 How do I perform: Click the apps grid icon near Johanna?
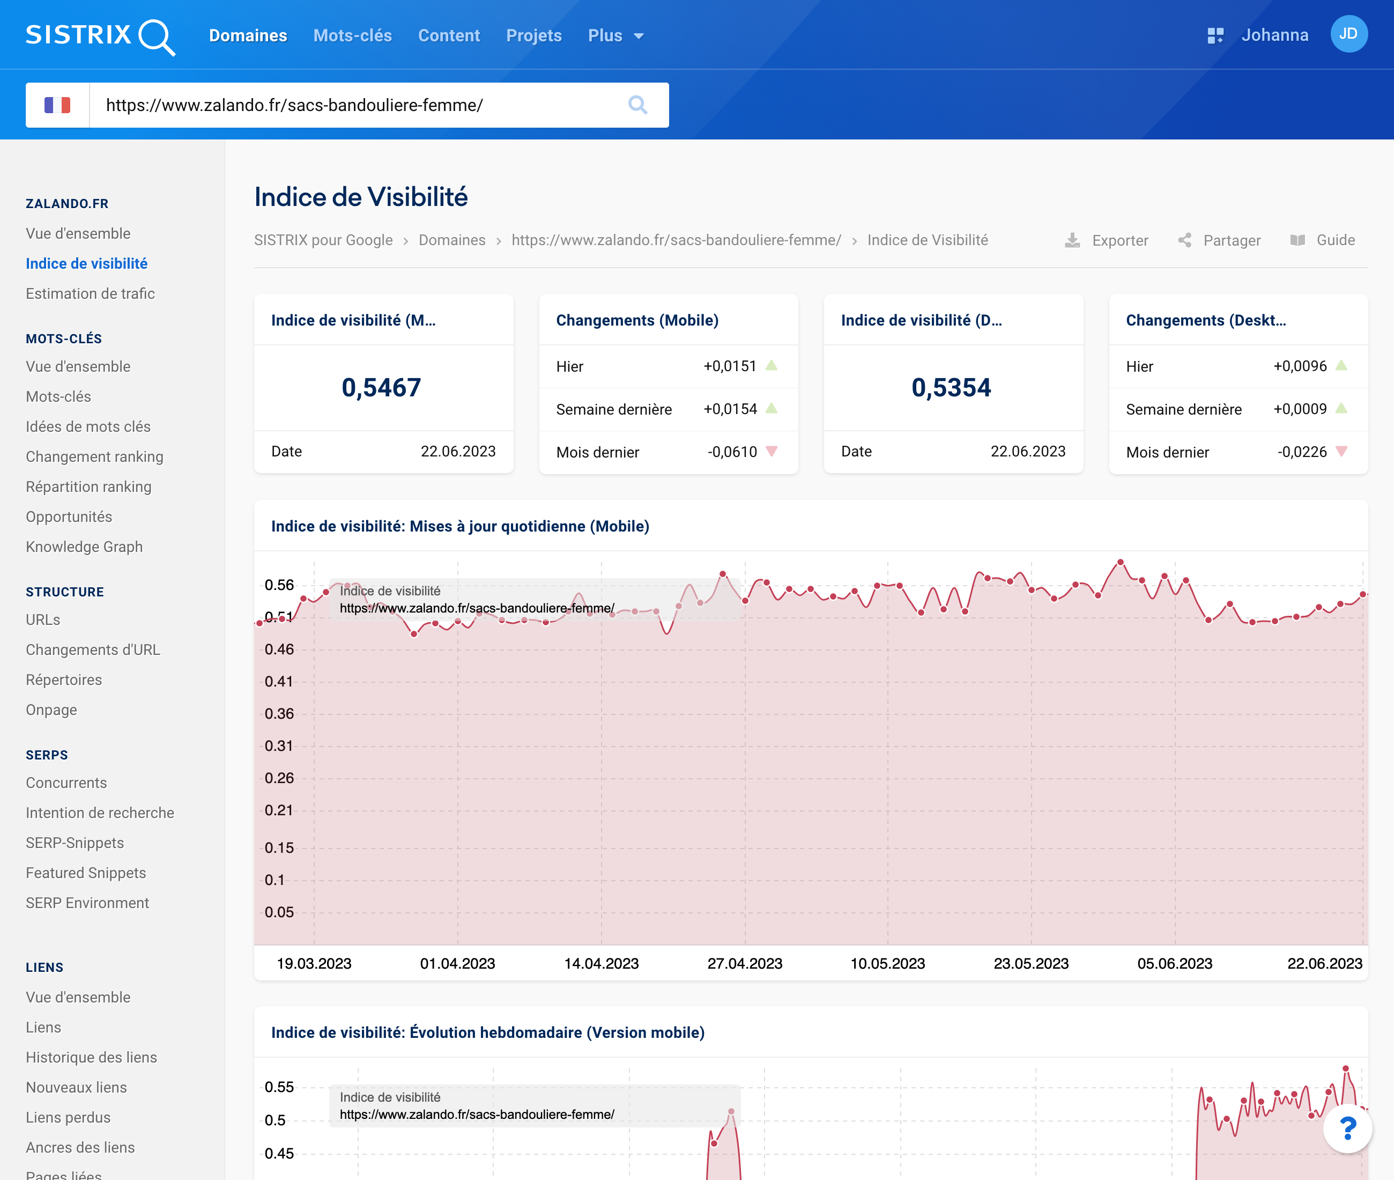[1215, 35]
